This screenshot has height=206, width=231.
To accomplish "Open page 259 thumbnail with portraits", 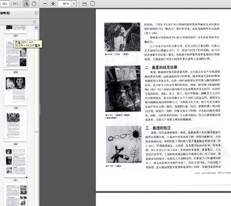I will click(x=15, y=90).
